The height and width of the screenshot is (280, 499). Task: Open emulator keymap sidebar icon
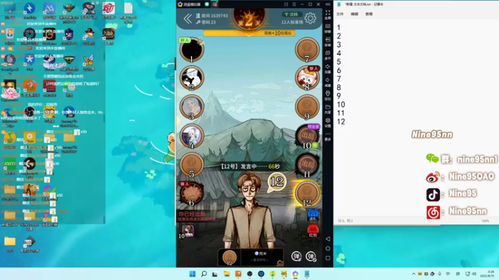coord(328,28)
